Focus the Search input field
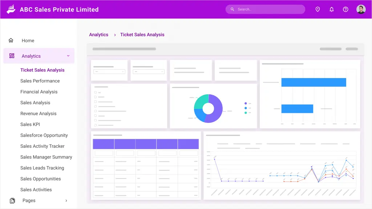Viewport: 372px width, 209px height. [x=265, y=9]
